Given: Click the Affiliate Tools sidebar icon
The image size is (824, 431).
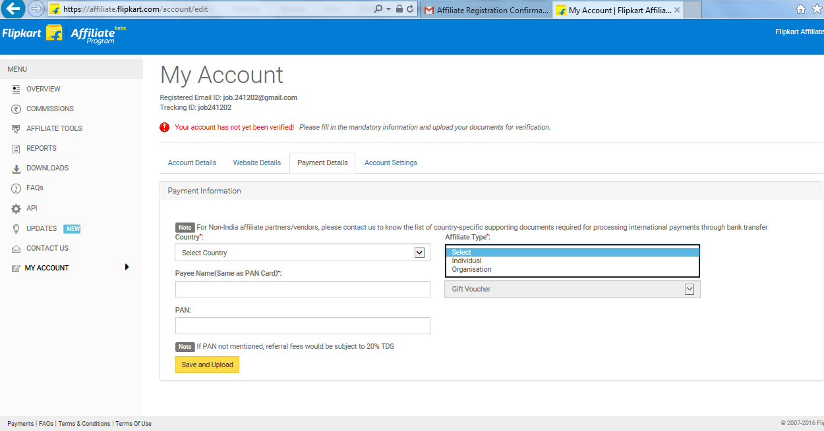Looking at the screenshot, I should point(16,129).
